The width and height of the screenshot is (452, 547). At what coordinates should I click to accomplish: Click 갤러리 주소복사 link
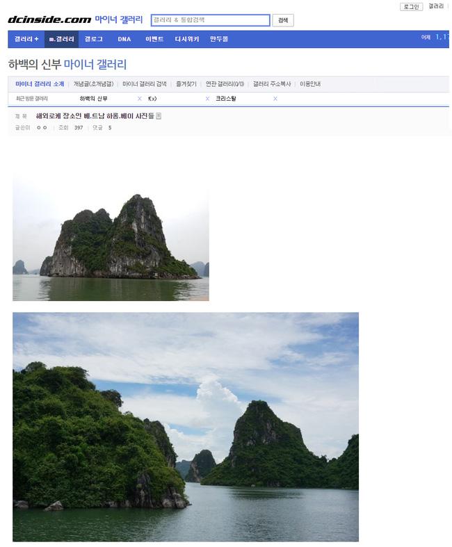coord(272,84)
